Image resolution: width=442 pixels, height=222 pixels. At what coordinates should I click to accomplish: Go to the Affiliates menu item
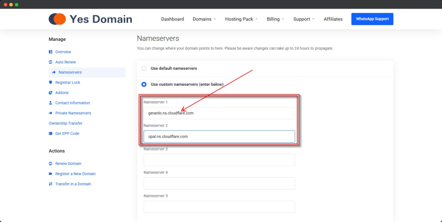pos(333,19)
